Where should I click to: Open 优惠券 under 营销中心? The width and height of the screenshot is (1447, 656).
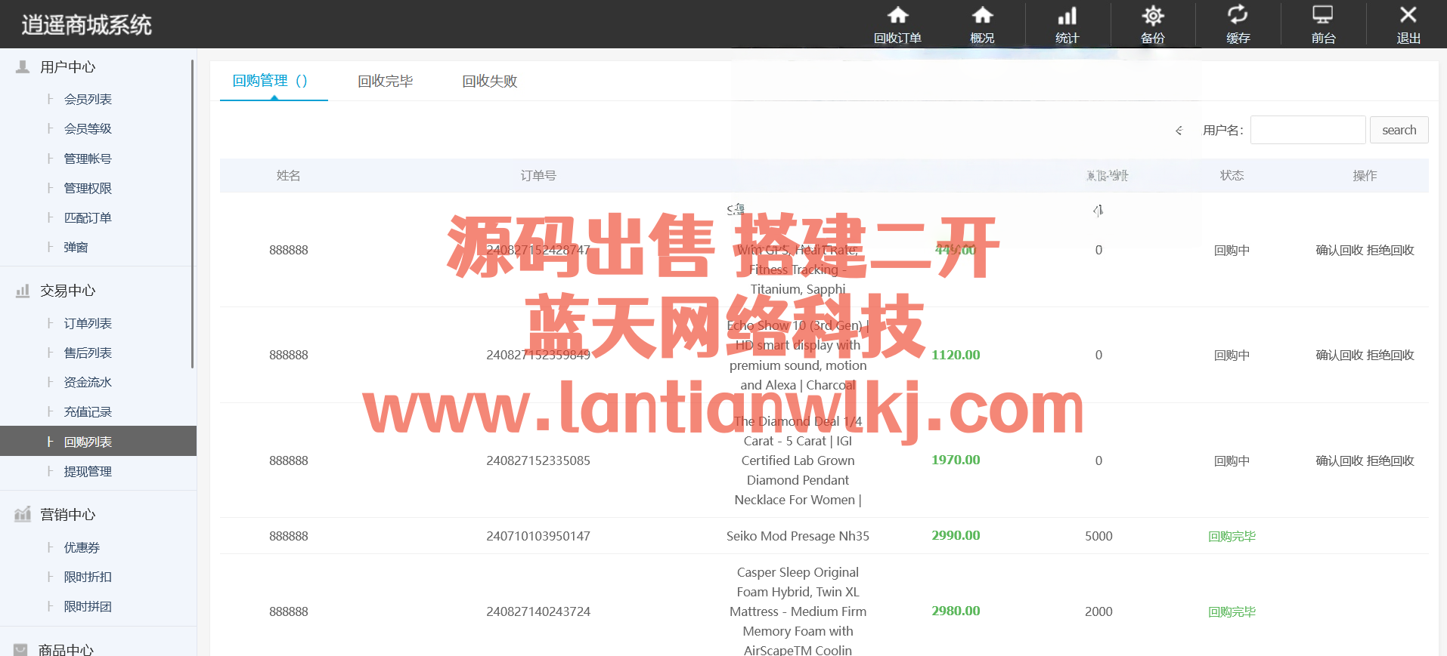coord(82,547)
